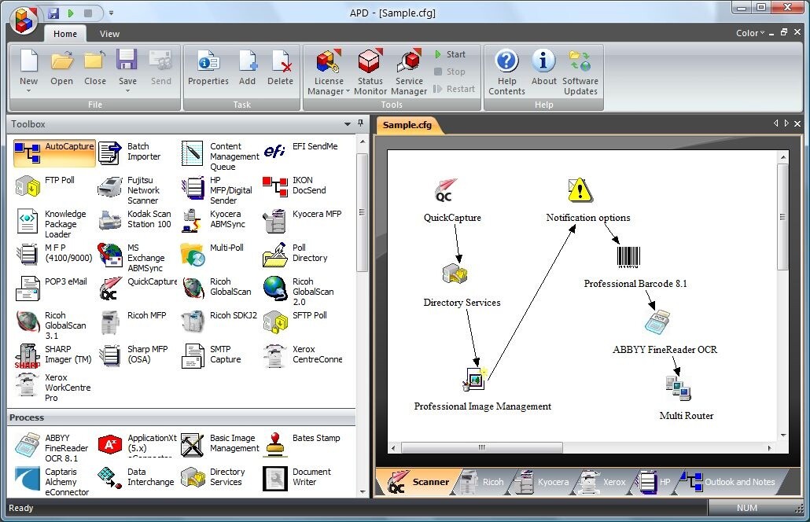This screenshot has width=810, height=522.
Task: Select the Notification options diagram node
Action: pos(588,200)
